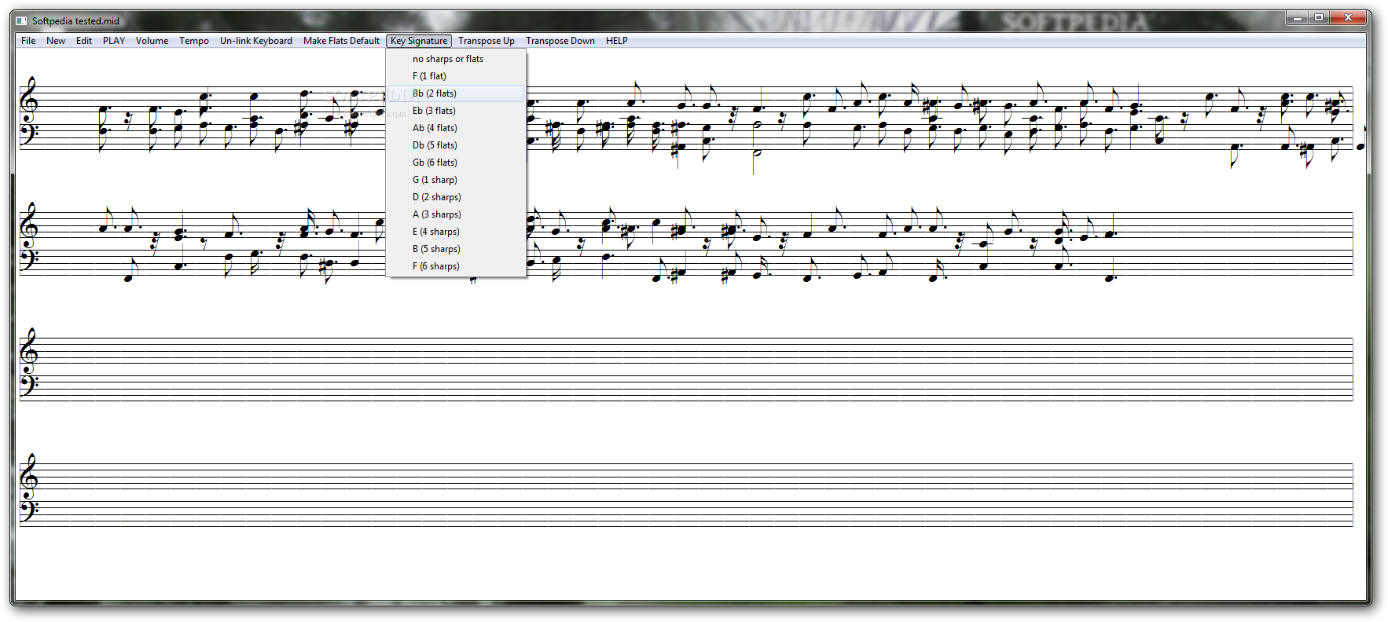
Task: Click the empty fourth staff
Action: click(x=686, y=495)
